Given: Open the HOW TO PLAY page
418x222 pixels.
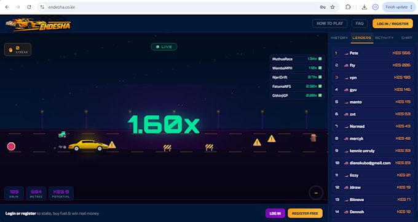Looking at the screenshot, I should (x=329, y=24).
